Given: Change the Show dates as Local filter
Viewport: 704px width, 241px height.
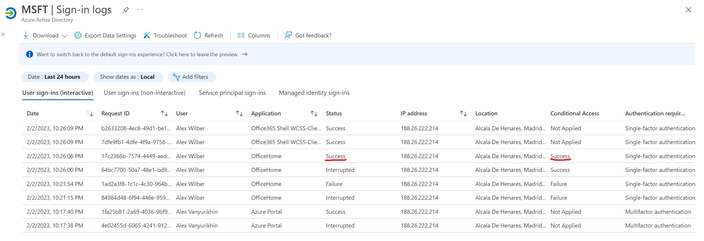Looking at the screenshot, I should [127, 77].
